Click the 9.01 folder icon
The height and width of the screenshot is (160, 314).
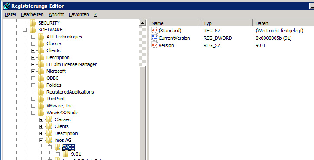(x=66, y=154)
